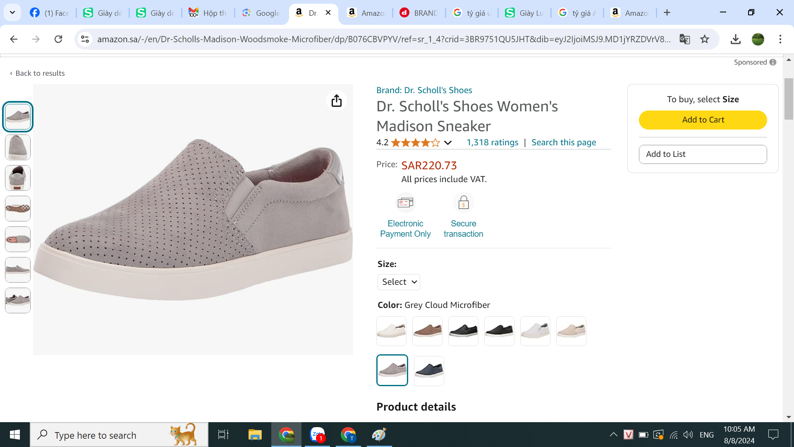Click the site information icon in address bar

[85, 39]
